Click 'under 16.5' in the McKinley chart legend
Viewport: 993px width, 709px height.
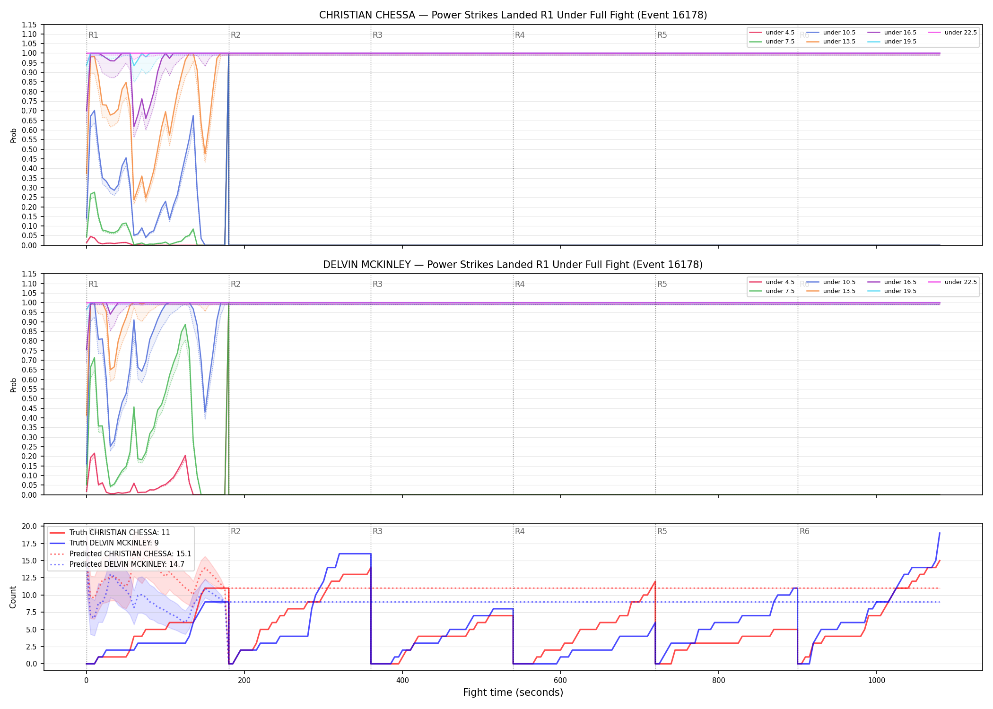tap(892, 282)
